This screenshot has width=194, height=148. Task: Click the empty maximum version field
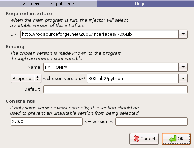click(151, 122)
